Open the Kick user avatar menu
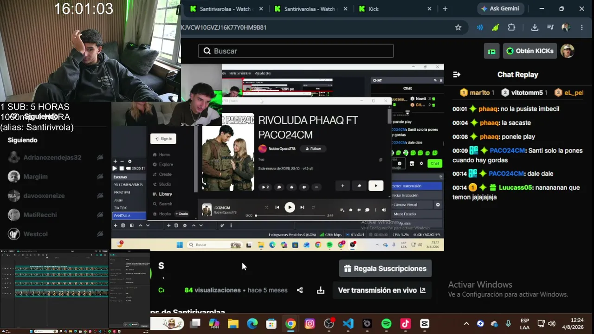The width and height of the screenshot is (594, 334). click(568, 51)
